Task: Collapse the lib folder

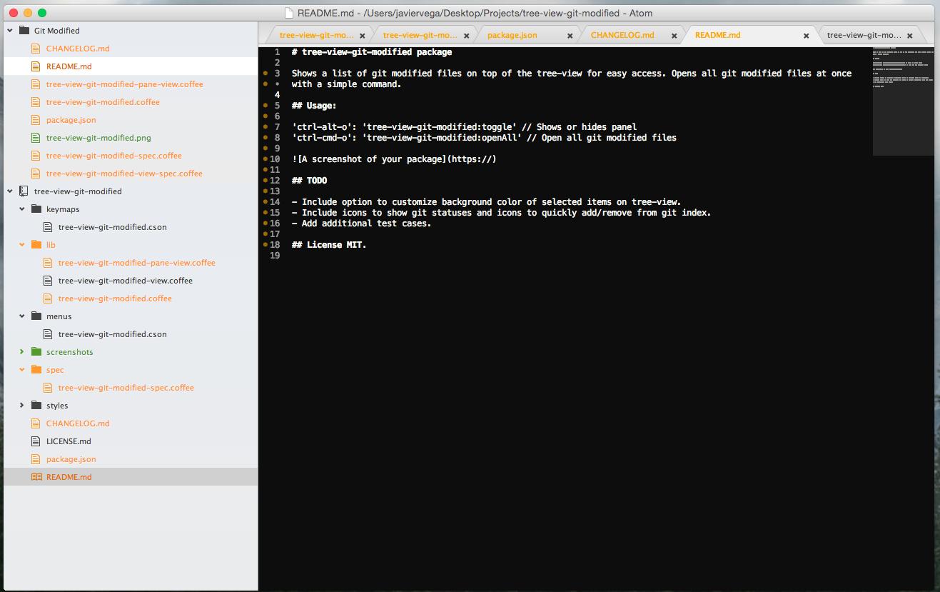Action: click(x=22, y=245)
